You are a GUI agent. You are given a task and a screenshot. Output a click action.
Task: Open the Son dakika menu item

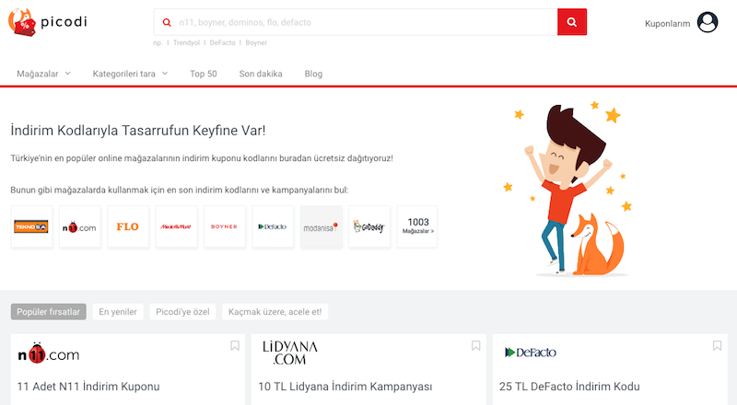[261, 74]
